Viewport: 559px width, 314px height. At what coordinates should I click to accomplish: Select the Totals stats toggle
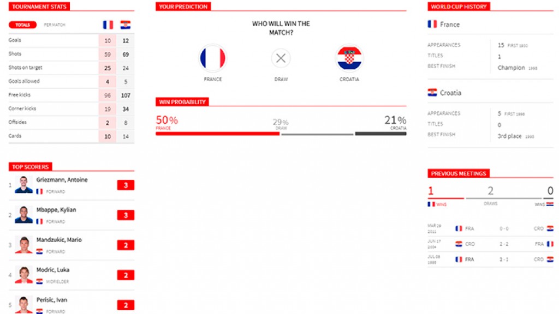coord(23,25)
